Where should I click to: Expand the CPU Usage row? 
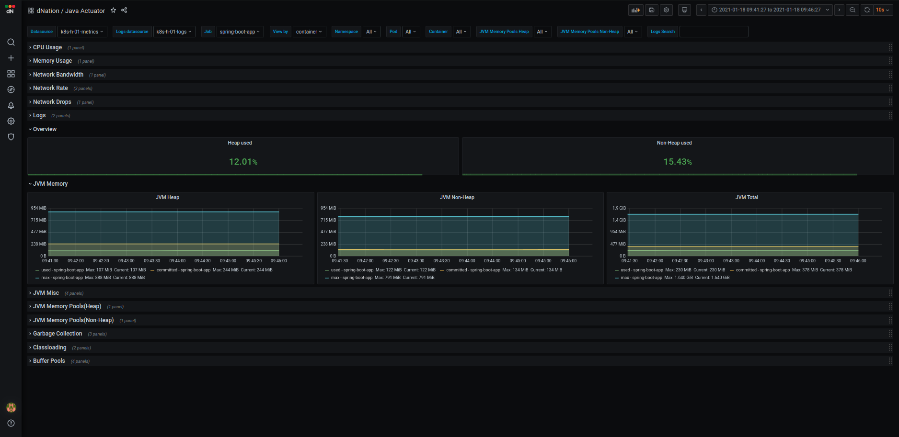coord(47,47)
